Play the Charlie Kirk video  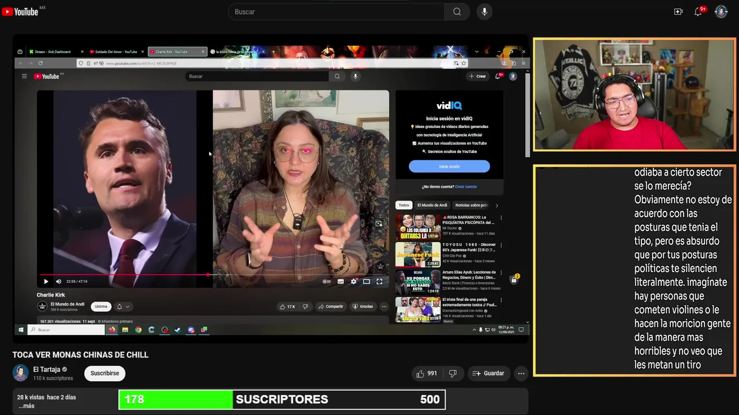(x=46, y=281)
